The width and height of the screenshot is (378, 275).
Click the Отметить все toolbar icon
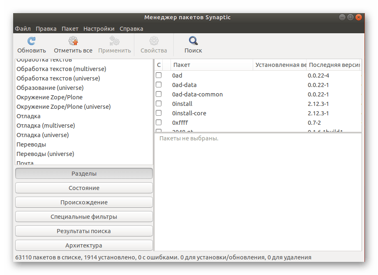pyautogui.click(x=73, y=41)
